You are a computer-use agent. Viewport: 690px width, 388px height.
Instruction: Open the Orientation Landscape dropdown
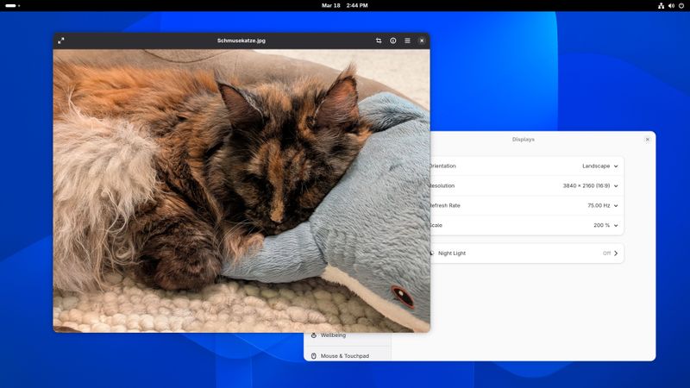[x=527, y=166]
